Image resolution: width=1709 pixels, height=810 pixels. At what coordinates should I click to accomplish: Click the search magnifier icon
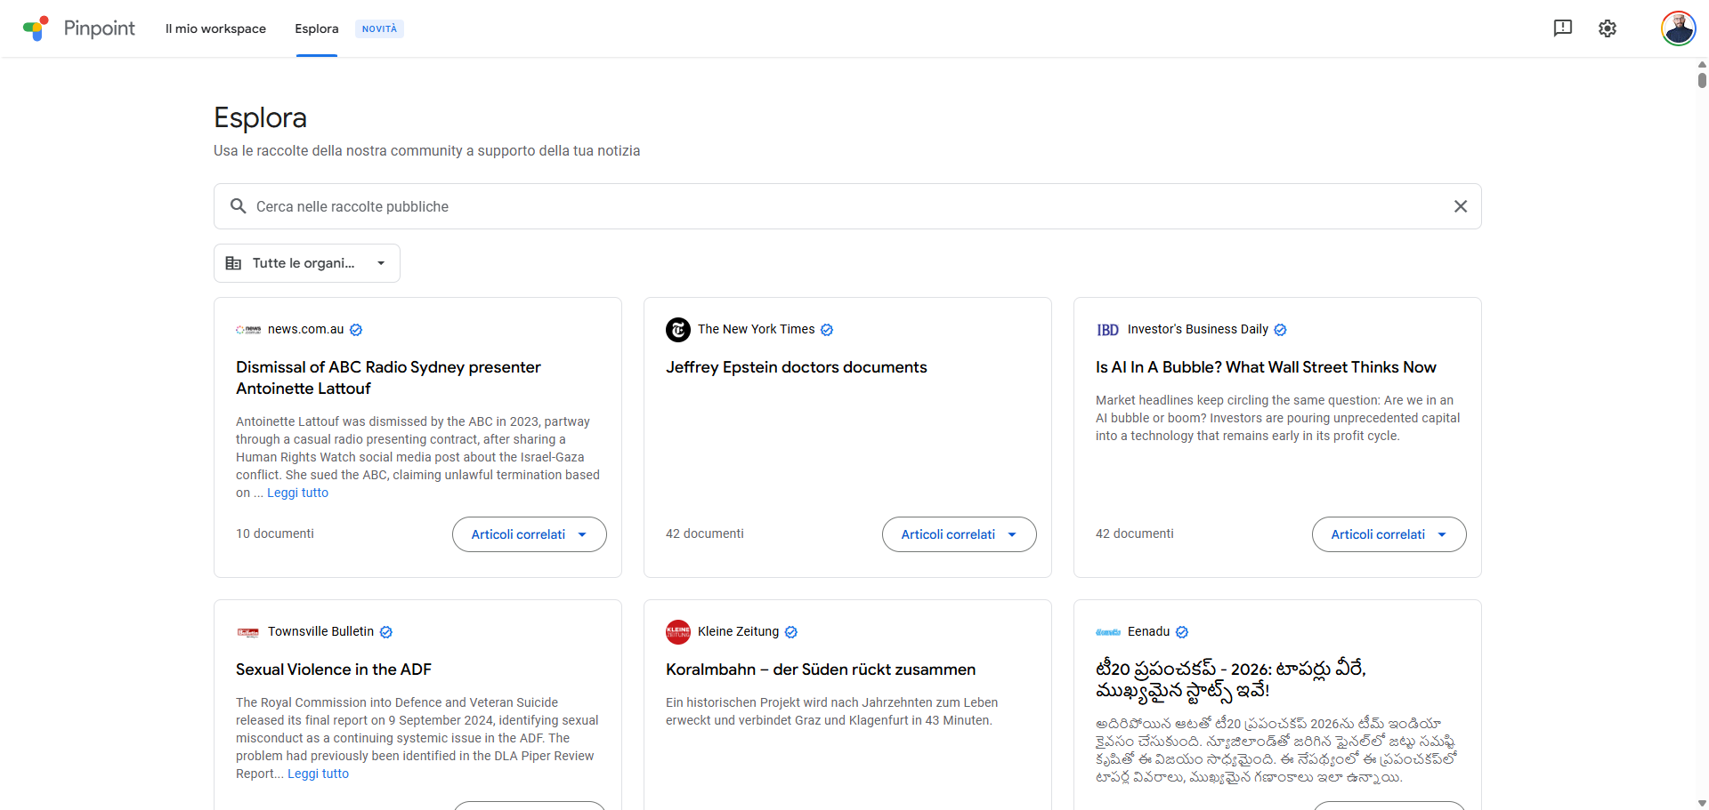(238, 206)
